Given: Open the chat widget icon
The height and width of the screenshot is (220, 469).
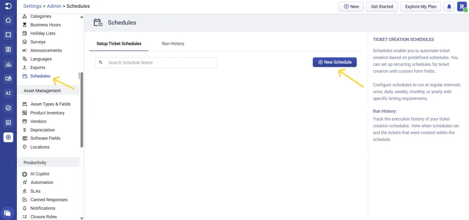Looking at the screenshot, I should 7,213.
